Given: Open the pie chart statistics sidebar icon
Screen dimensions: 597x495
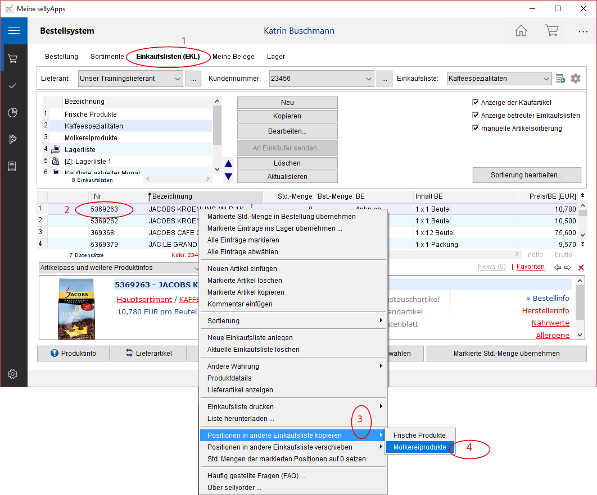Looking at the screenshot, I should pos(13,113).
